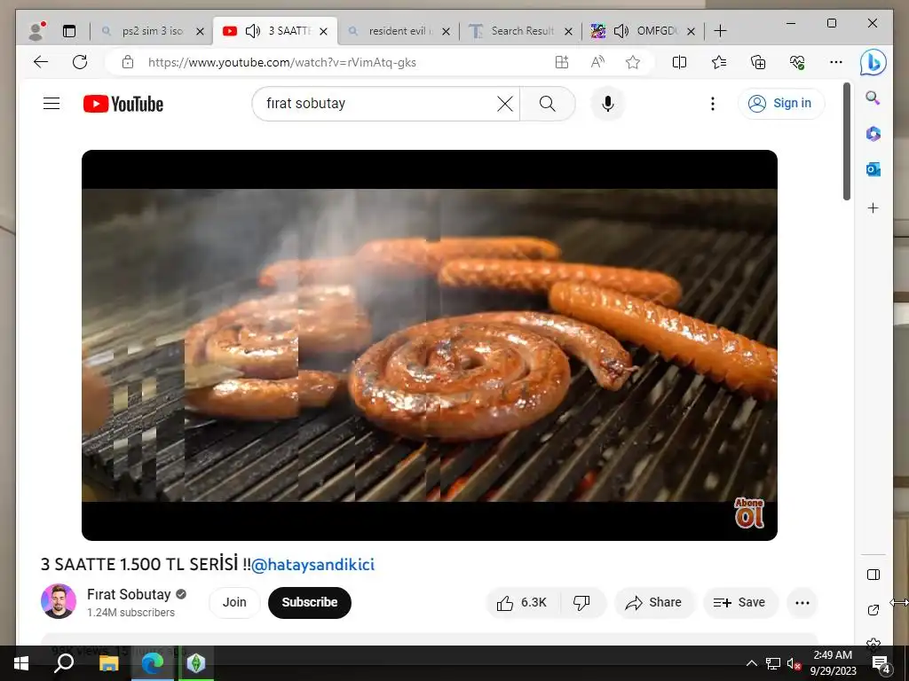Dislike this video
Screen dimensions: 909x681
(581, 603)
